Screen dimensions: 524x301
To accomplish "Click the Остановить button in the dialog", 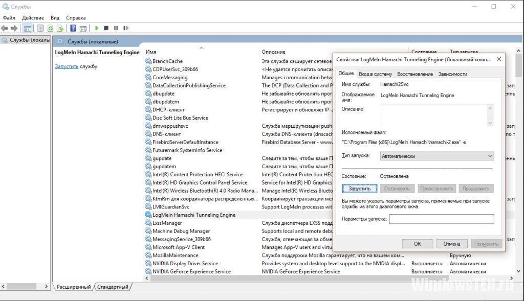I will pos(397,189).
